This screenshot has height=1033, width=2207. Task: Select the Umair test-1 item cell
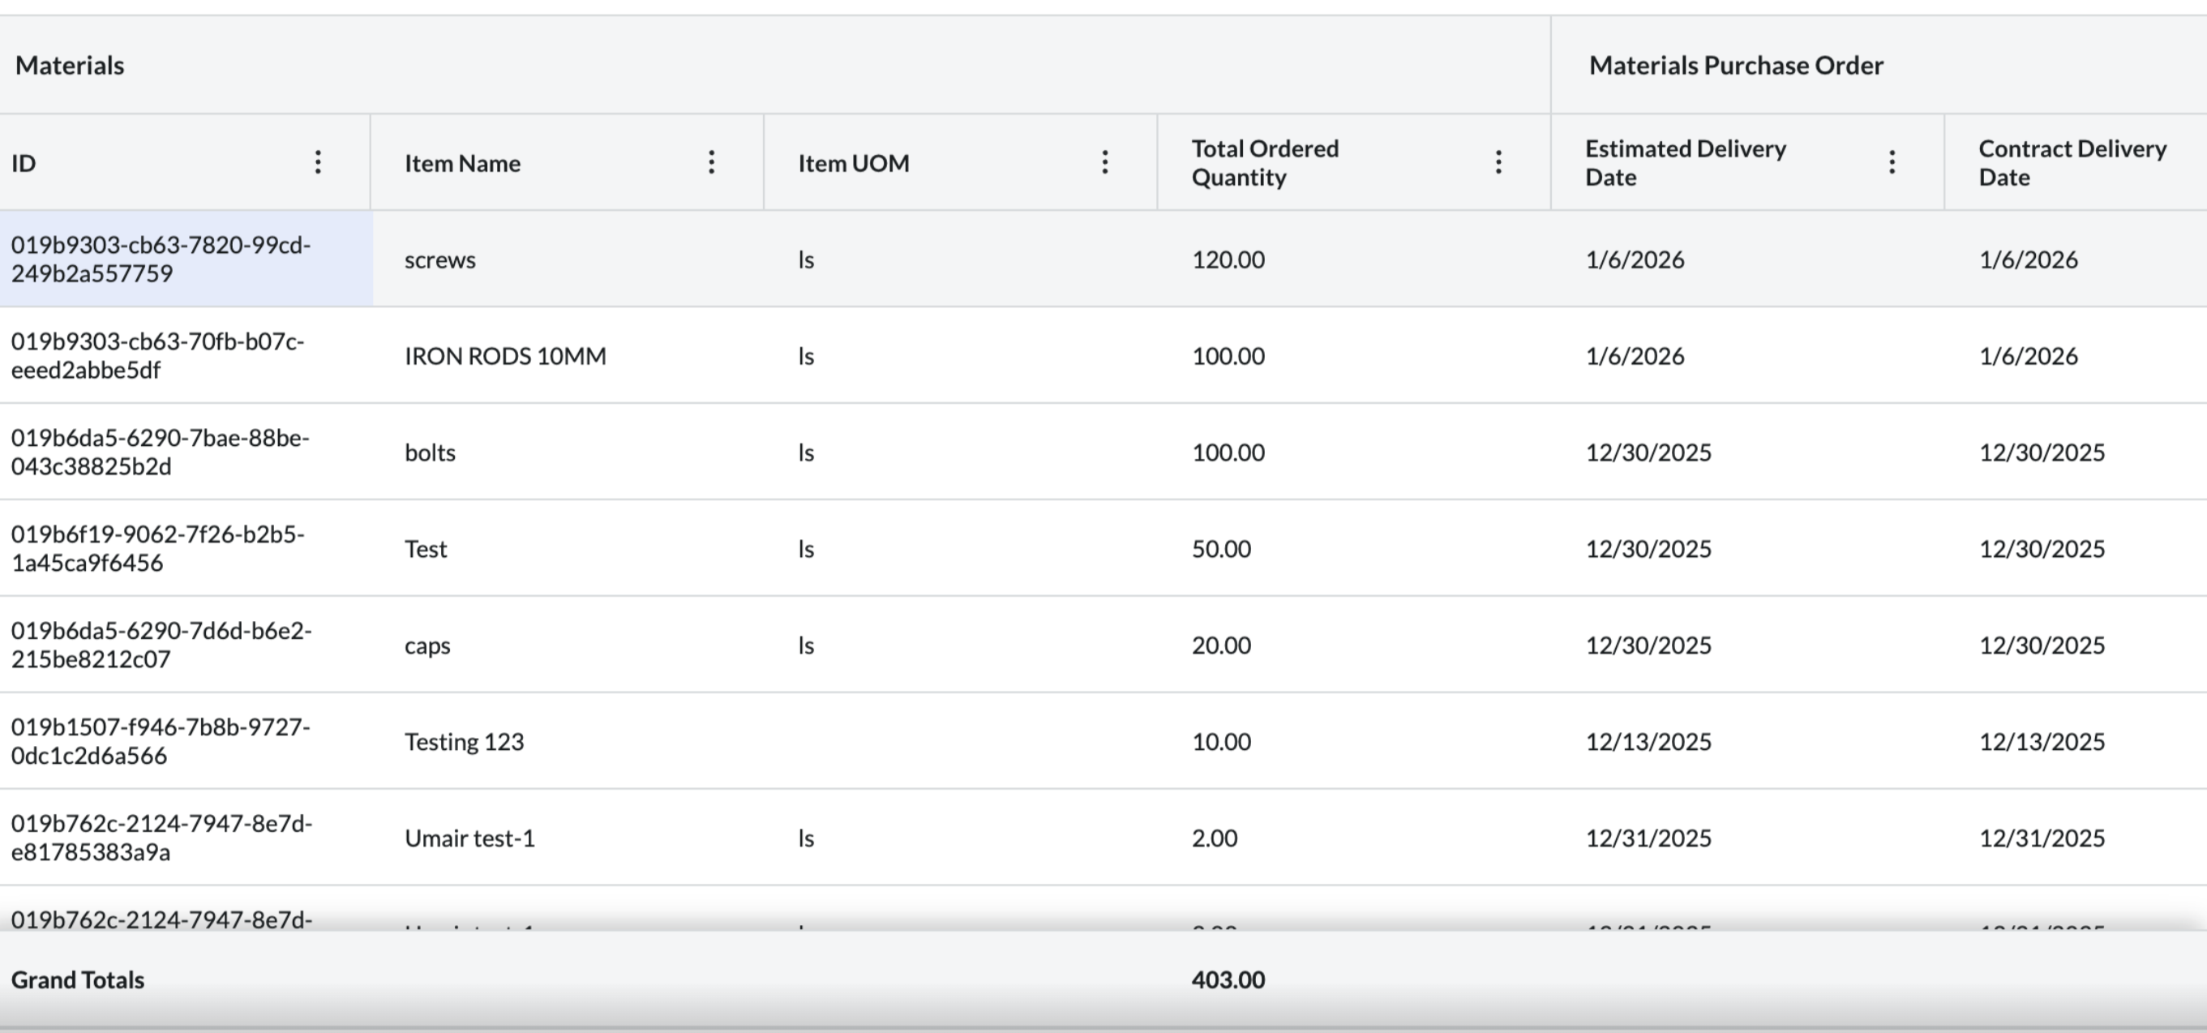(x=469, y=838)
